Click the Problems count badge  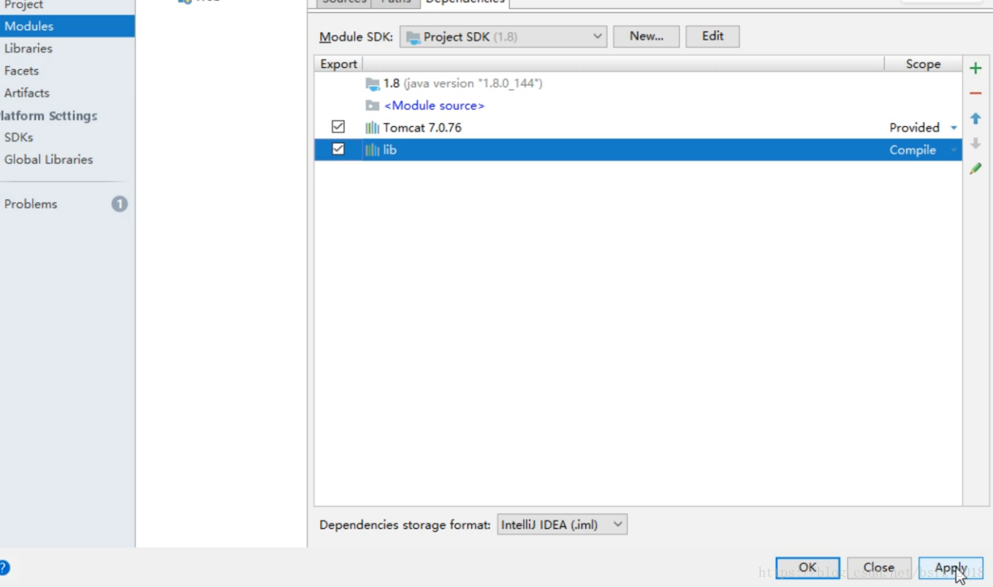tap(119, 204)
